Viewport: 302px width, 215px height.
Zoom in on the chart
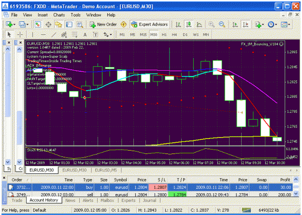coord(212,25)
